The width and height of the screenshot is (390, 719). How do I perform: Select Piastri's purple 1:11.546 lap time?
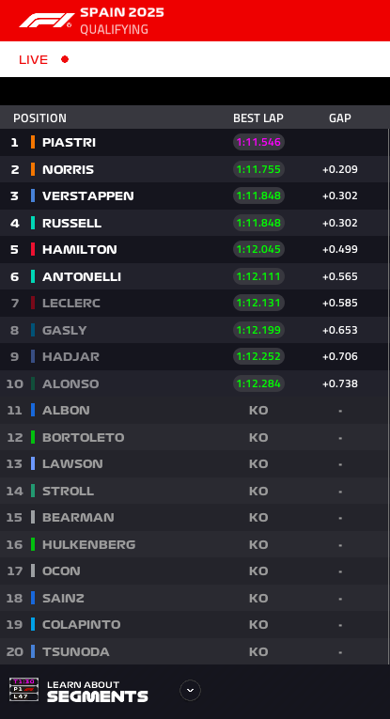click(x=259, y=142)
